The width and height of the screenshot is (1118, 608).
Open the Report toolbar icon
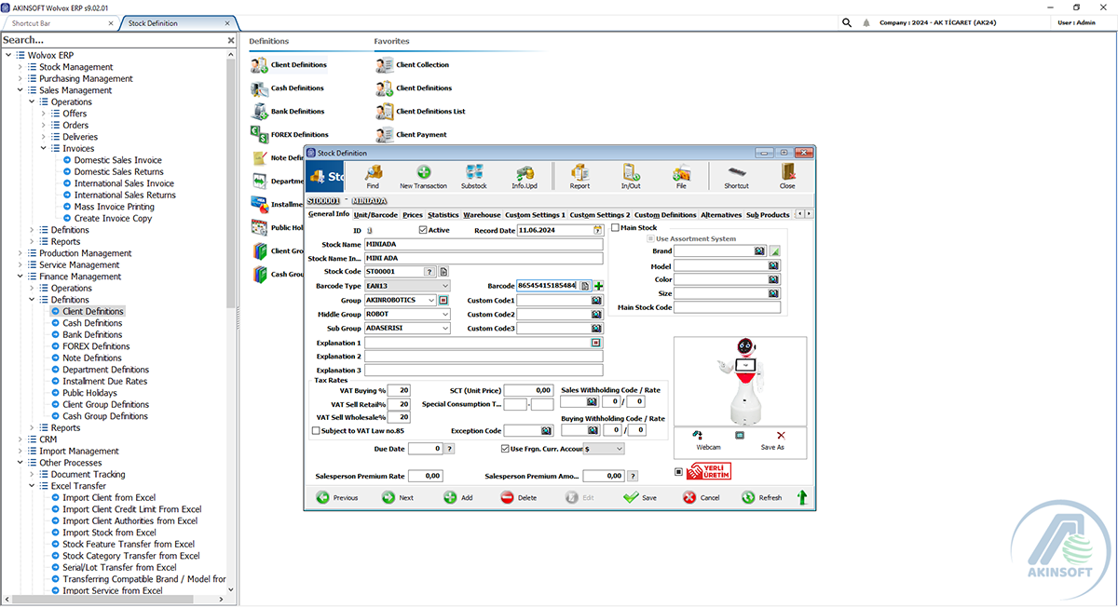point(579,172)
